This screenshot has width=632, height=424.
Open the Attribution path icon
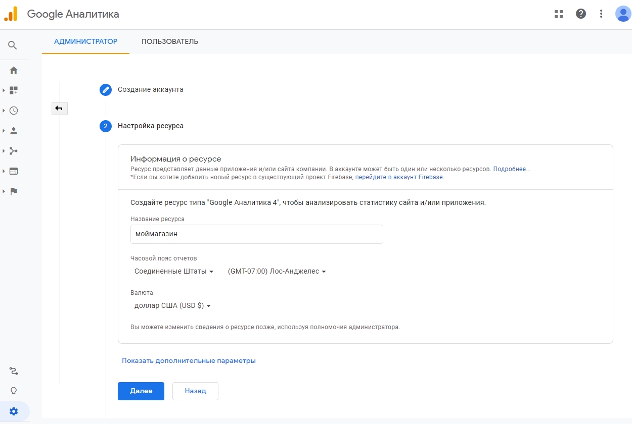[14, 372]
